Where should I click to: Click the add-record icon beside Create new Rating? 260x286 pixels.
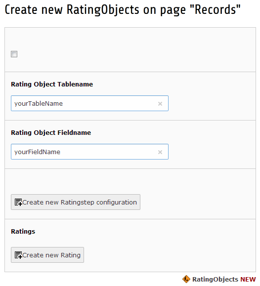pos(18,255)
